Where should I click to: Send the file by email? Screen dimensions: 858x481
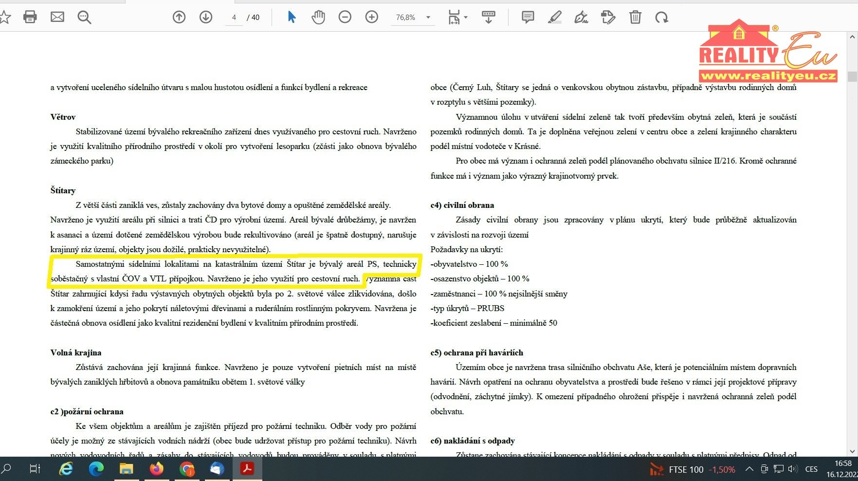click(x=57, y=17)
